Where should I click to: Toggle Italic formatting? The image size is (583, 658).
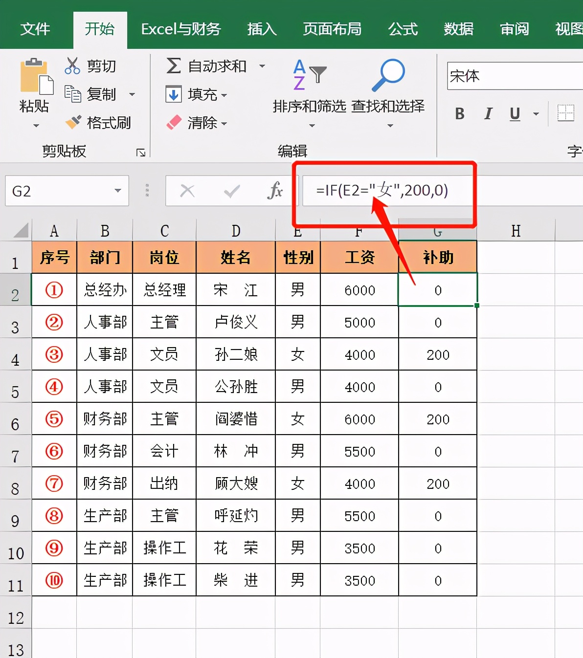tap(488, 114)
